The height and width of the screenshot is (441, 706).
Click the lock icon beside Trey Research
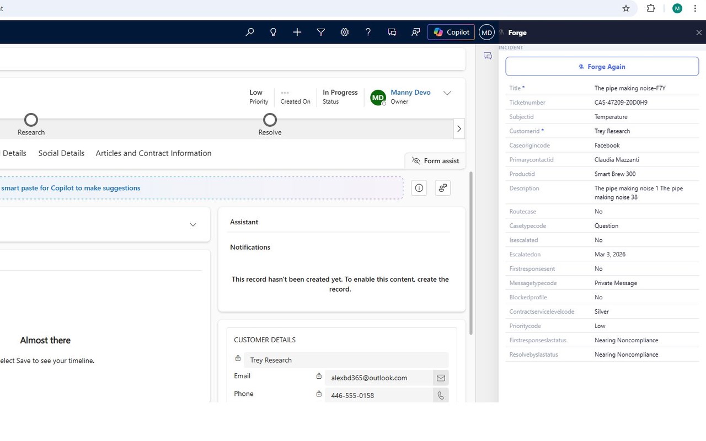tap(238, 358)
